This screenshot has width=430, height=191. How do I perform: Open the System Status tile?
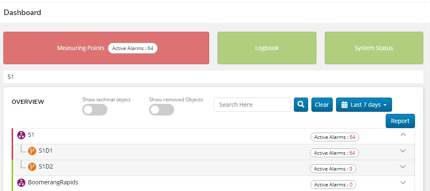(374, 48)
